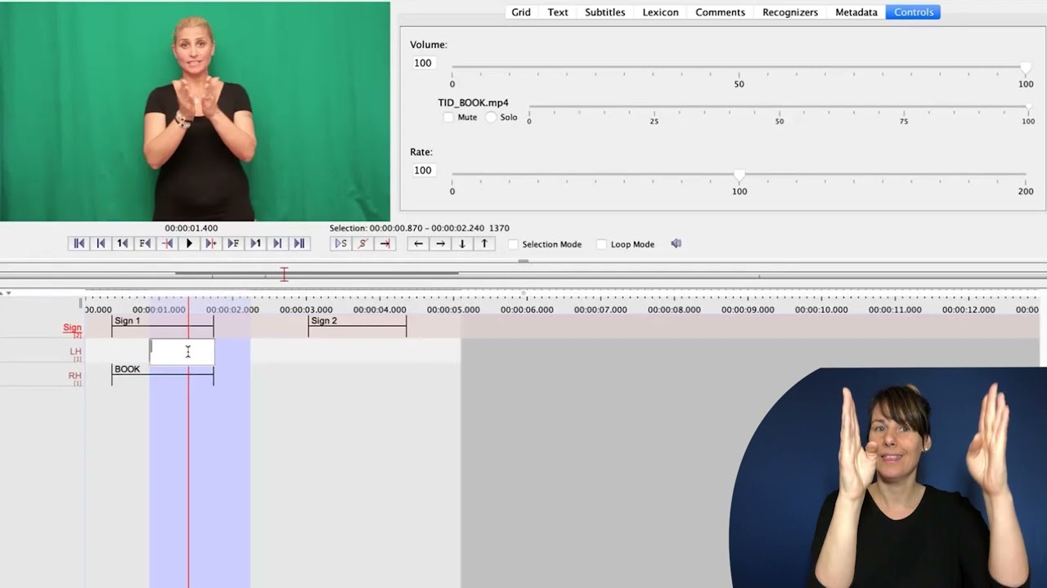Play the TID_BOOK video

tap(189, 243)
